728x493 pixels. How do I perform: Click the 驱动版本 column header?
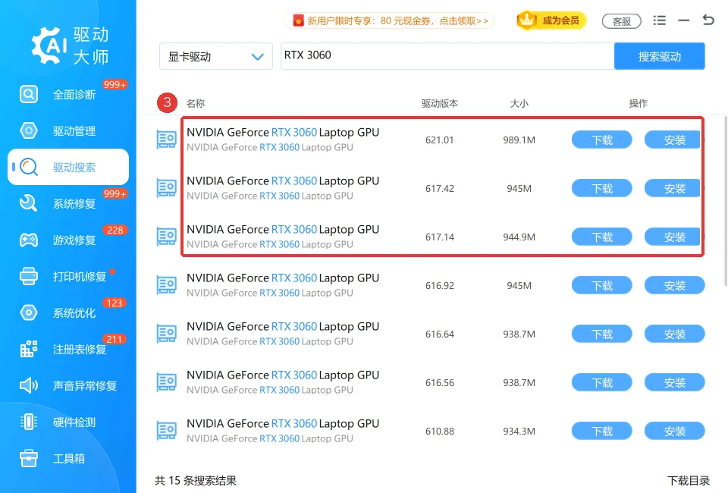439,103
